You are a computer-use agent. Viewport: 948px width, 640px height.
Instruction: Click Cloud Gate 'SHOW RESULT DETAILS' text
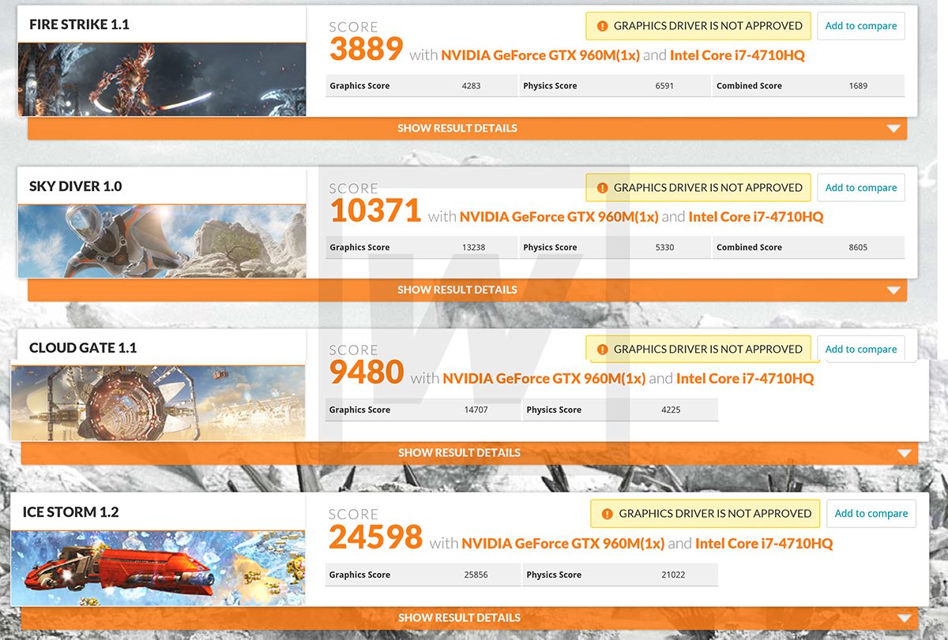(459, 453)
